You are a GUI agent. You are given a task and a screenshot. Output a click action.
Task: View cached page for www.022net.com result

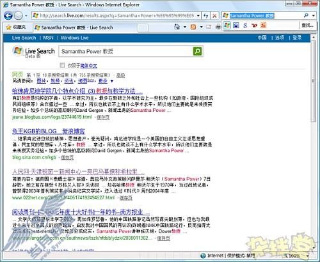pyautogui.click(x=126, y=198)
